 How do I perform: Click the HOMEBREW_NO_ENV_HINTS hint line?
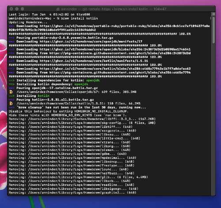point(68,115)
